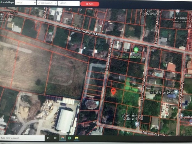
Task: Click the driver's license school marker
Action: pyautogui.click(x=177, y=12)
